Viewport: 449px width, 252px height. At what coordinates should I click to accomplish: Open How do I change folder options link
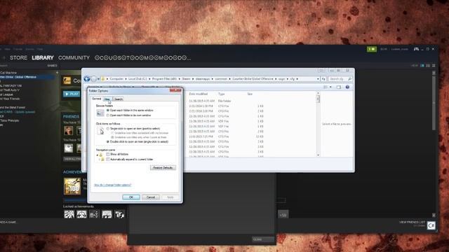(x=112, y=185)
